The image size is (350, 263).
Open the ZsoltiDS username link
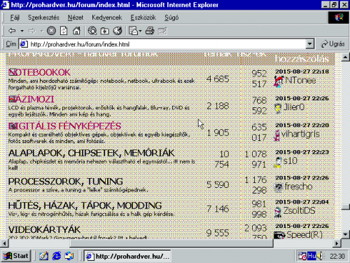pos(300,210)
